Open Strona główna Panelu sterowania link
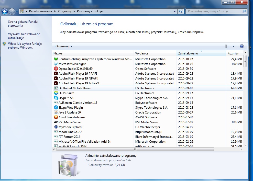This screenshot has height=181, width=253. click(23, 24)
